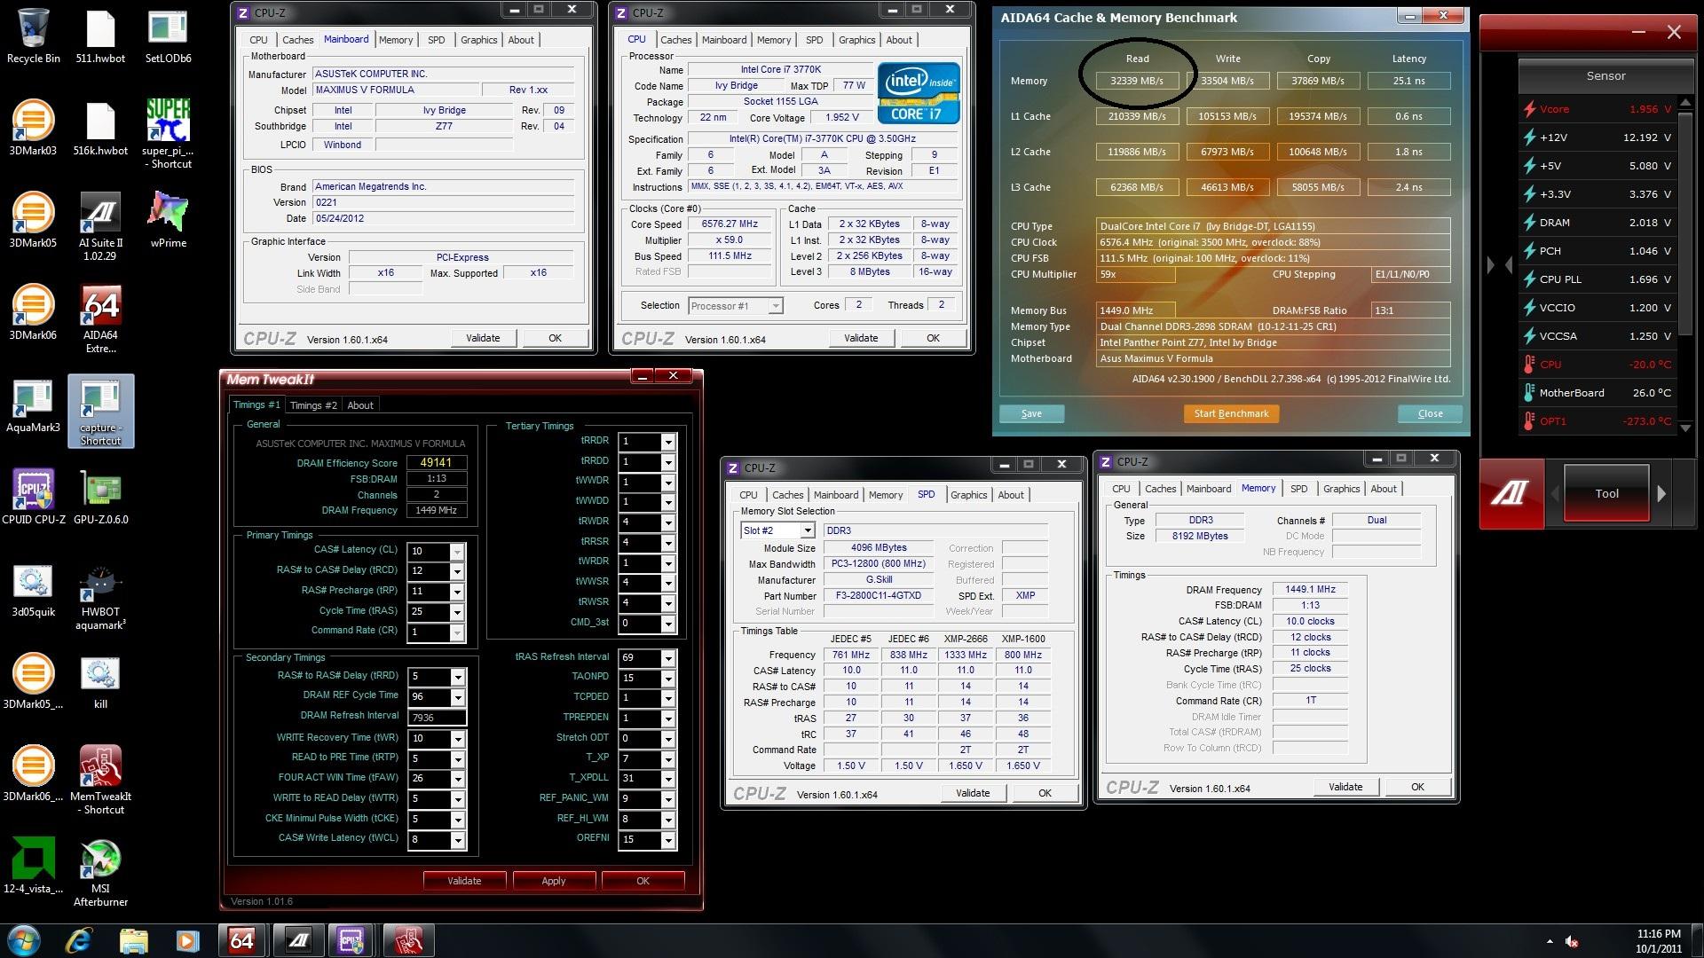Open DRAM REF Cycle Time dropdown
Screen dimensions: 1704x958
pyautogui.click(x=458, y=697)
